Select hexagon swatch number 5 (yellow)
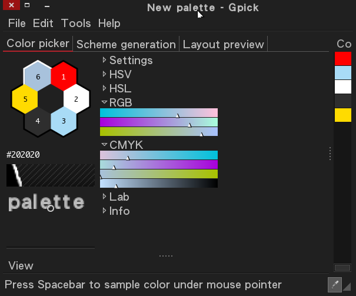Image resolution: width=356 pixels, height=296 pixels. pos(25,99)
